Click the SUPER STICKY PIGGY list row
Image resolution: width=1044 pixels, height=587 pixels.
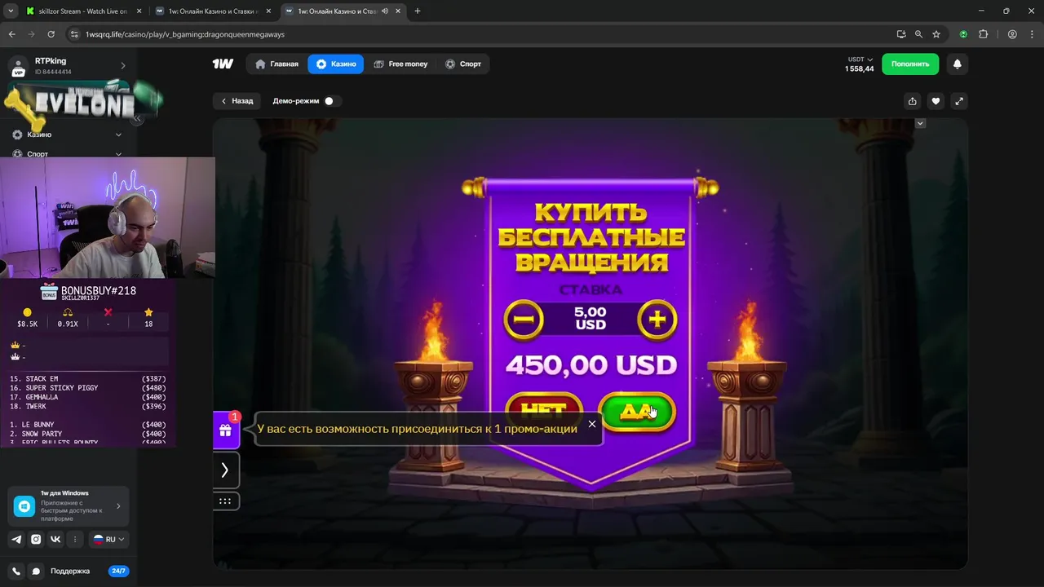(88, 388)
